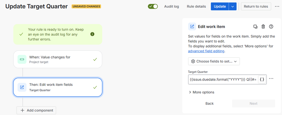This screenshot has width=282, height=115.
Task: Open Rule details
Action: pos(196,6)
